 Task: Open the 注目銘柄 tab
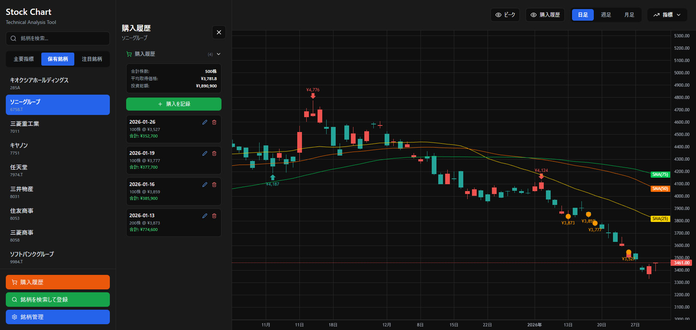click(x=92, y=59)
